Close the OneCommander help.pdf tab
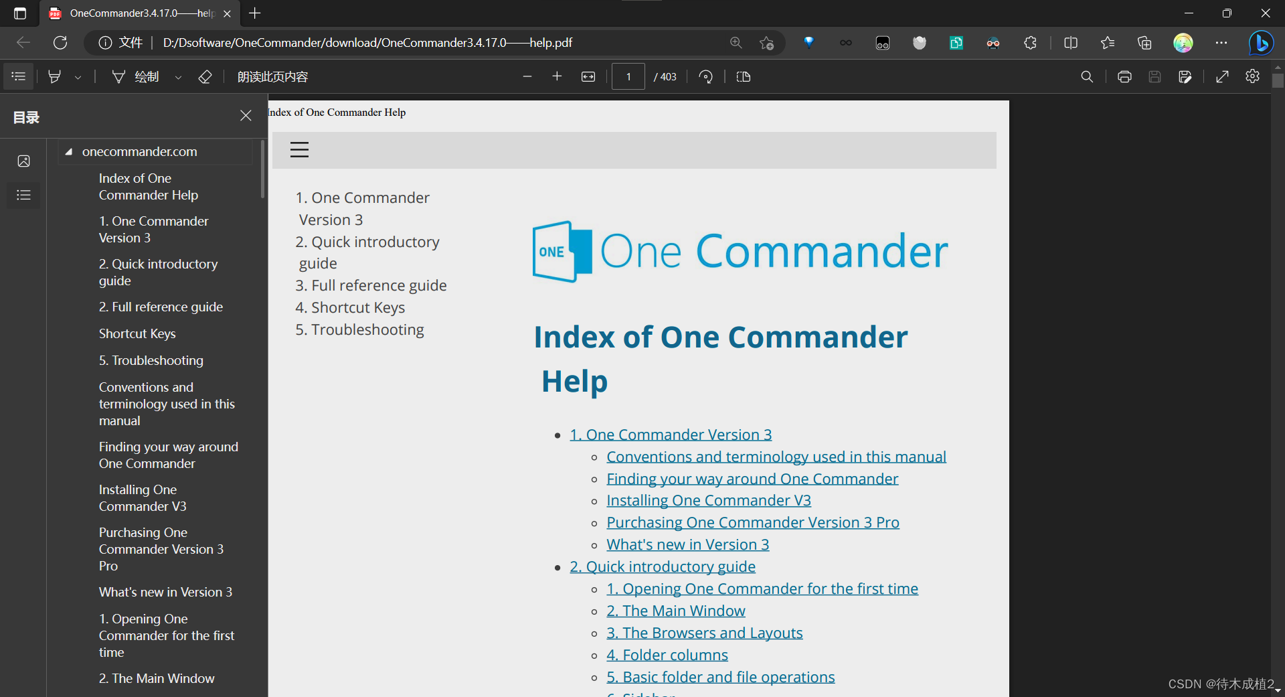Image resolution: width=1285 pixels, height=697 pixels. (x=227, y=13)
